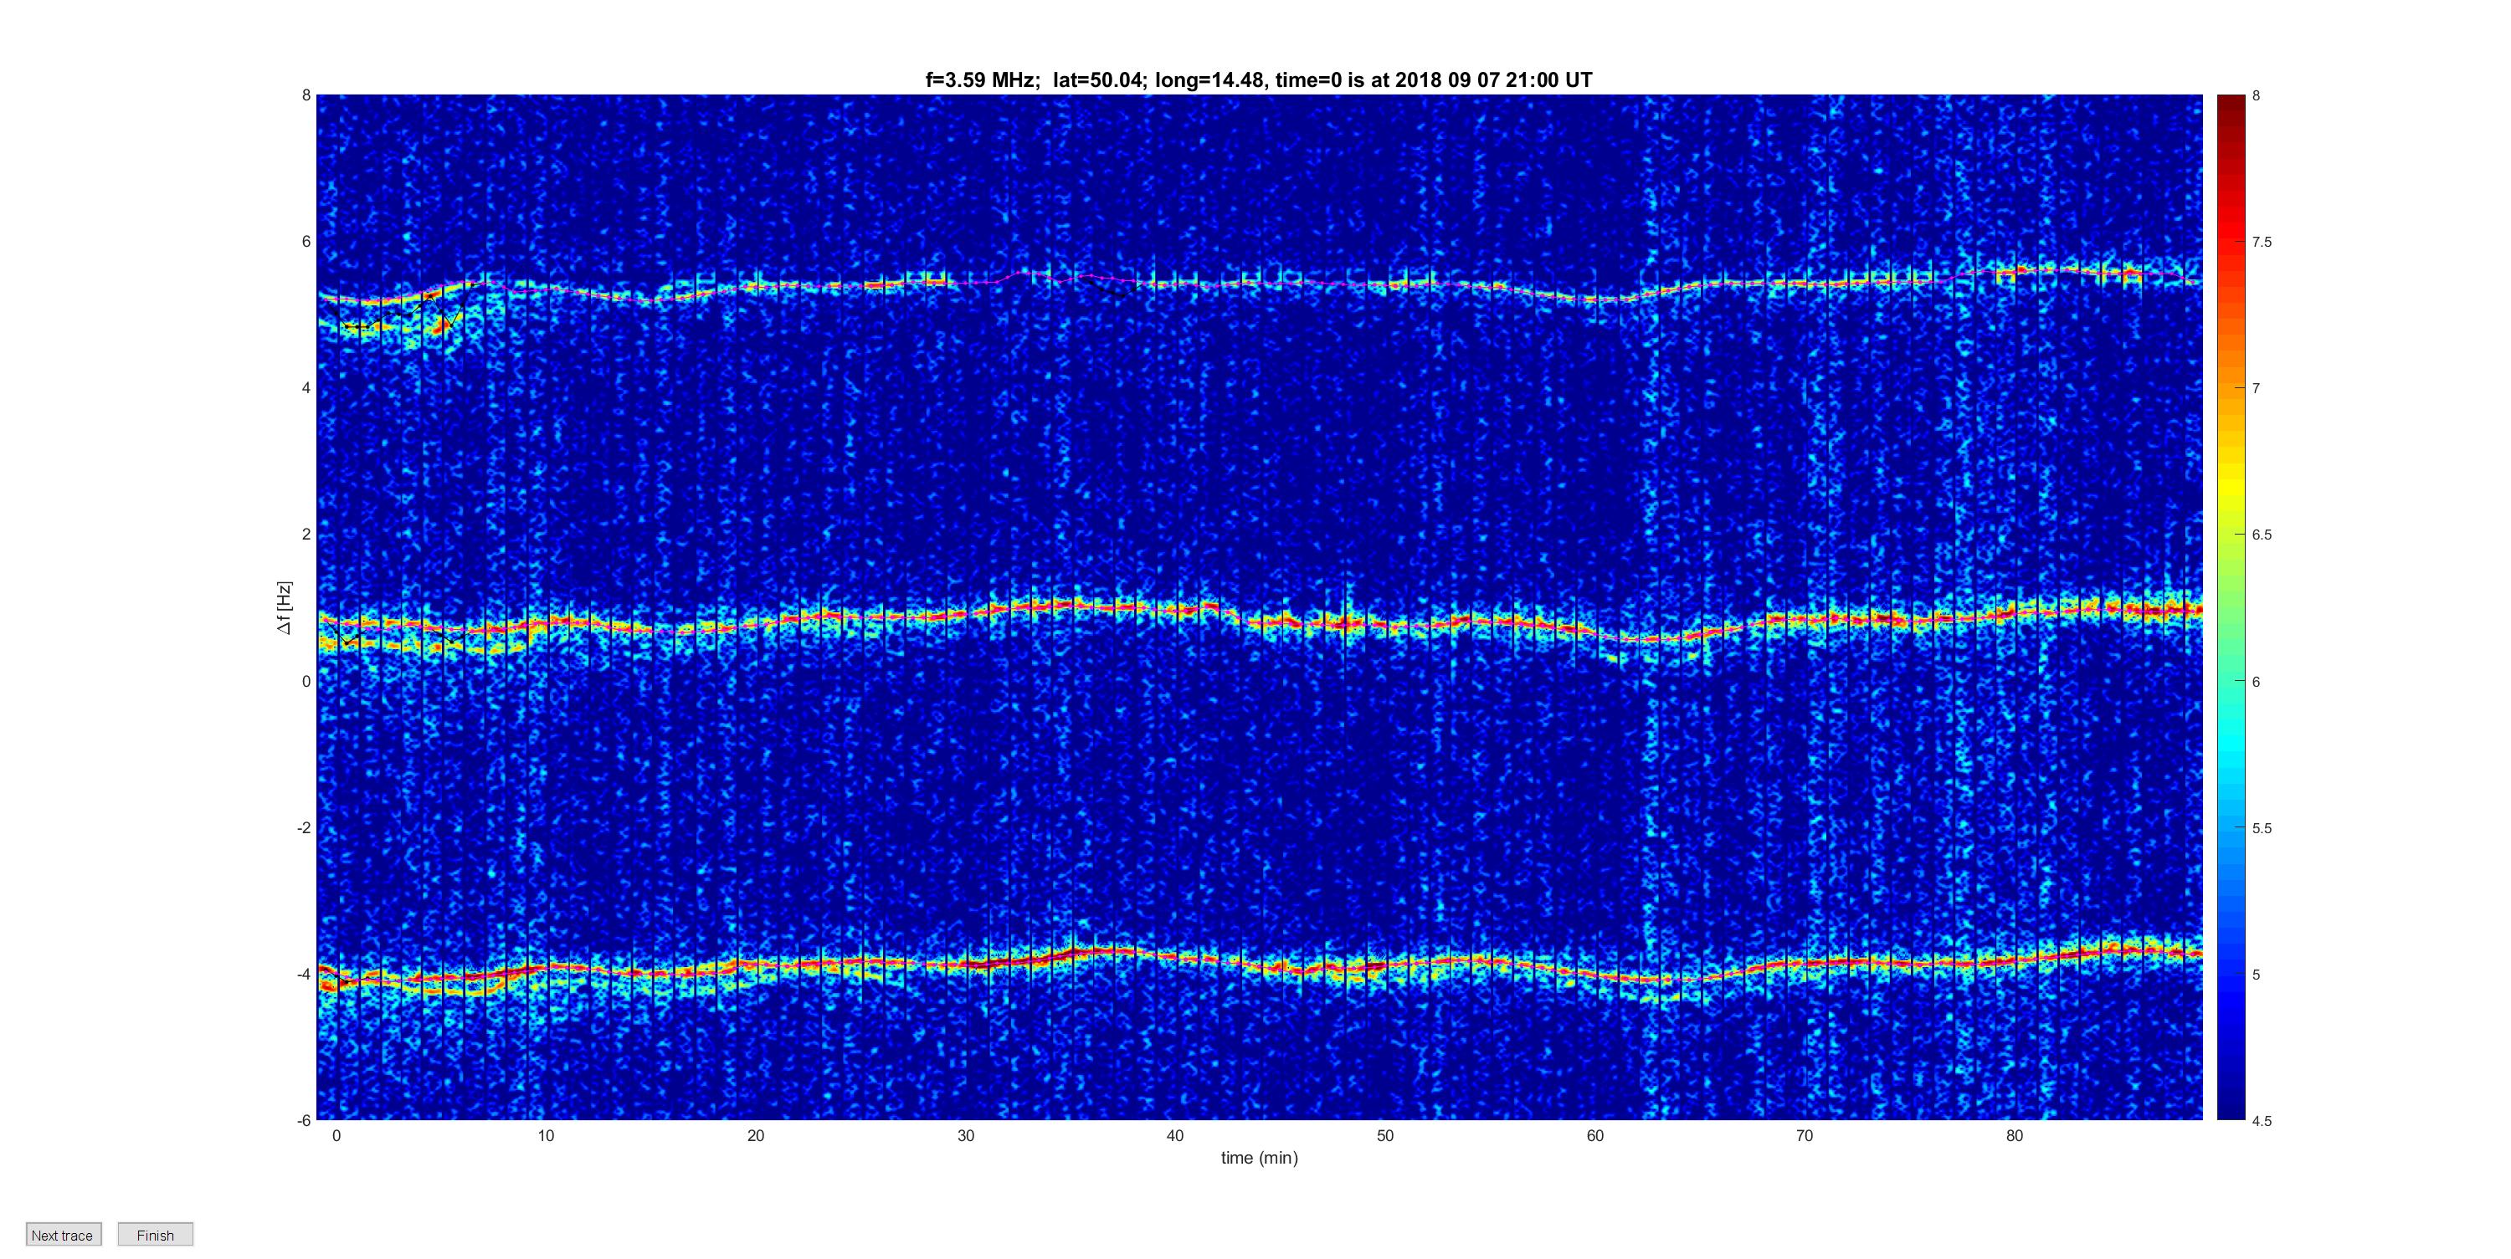Click the Δf [Hz] y-axis label
The width and height of the screenshot is (2511, 1259).
click(x=284, y=607)
